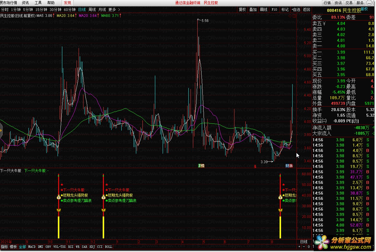376x252 pixels.
Task: Switch indicator to CCI
Action: pyautogui.click(x=100, y=247)
